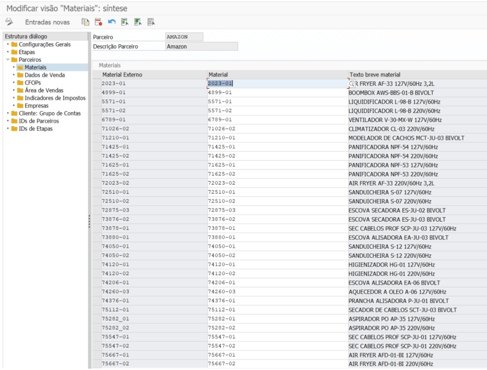The image size is (487, 370).
Task: Open the CFOPs folder
Action: 29,83
